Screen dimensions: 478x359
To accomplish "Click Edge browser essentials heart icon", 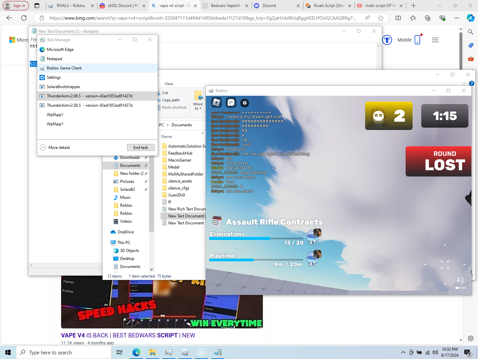I will tap(442, 18).
